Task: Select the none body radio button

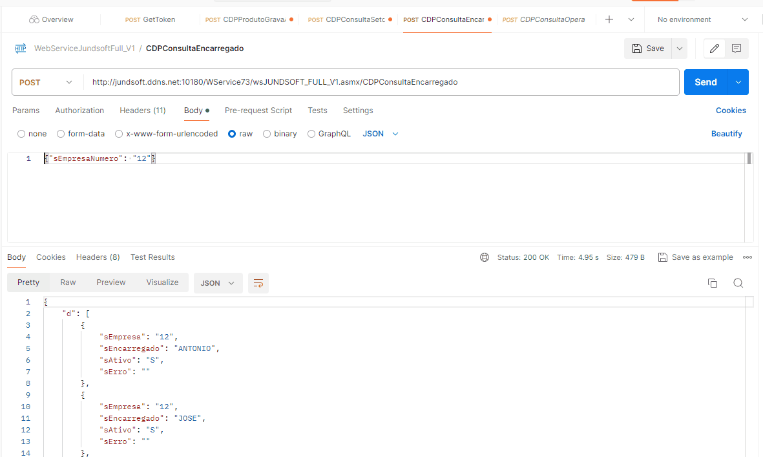Action: point(22,134)
